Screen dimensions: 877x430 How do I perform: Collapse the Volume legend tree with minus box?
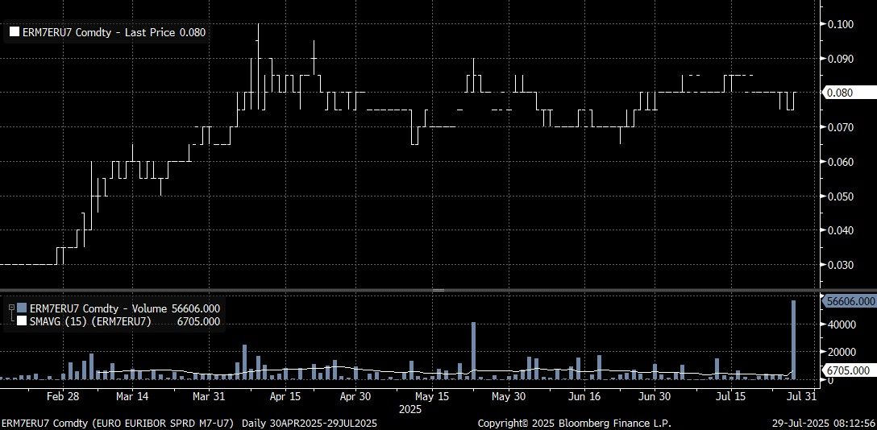11,308
